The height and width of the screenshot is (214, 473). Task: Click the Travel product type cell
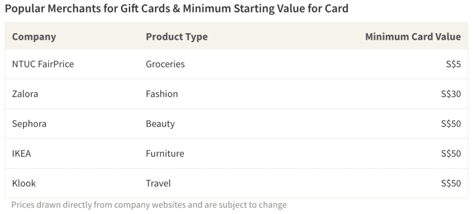click(x=158, y=184)
